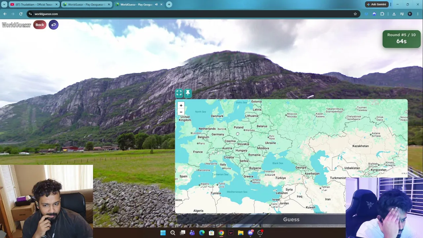Click the WorldGuessr logo

click(16, 25)
